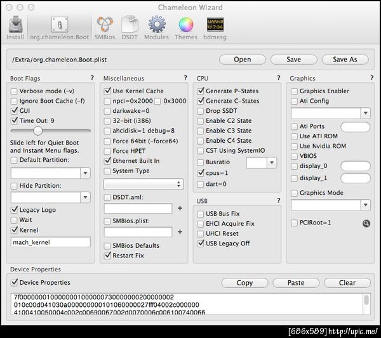381x338 pixels.
Task: Enable EHCI Acquire Fix checkbox
Action: click(200, 224)
